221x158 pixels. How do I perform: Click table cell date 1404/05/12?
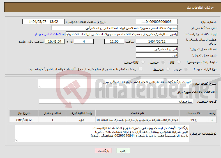coord(24,120)
